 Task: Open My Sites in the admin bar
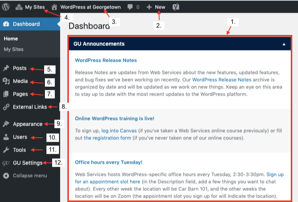35,7
